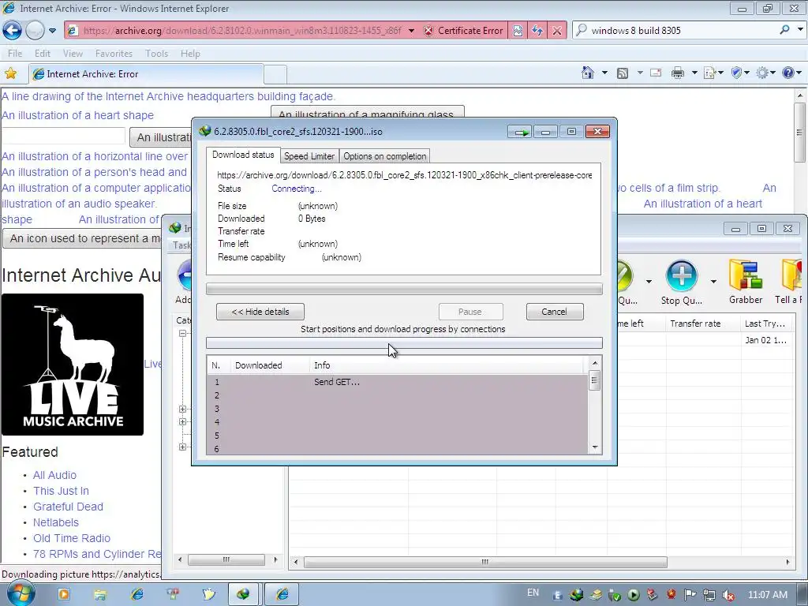The height and width of the screenshot is (606, 808).
Task: Click the green arrow button in download dialog title bar
Action: (x=519, y=132)
